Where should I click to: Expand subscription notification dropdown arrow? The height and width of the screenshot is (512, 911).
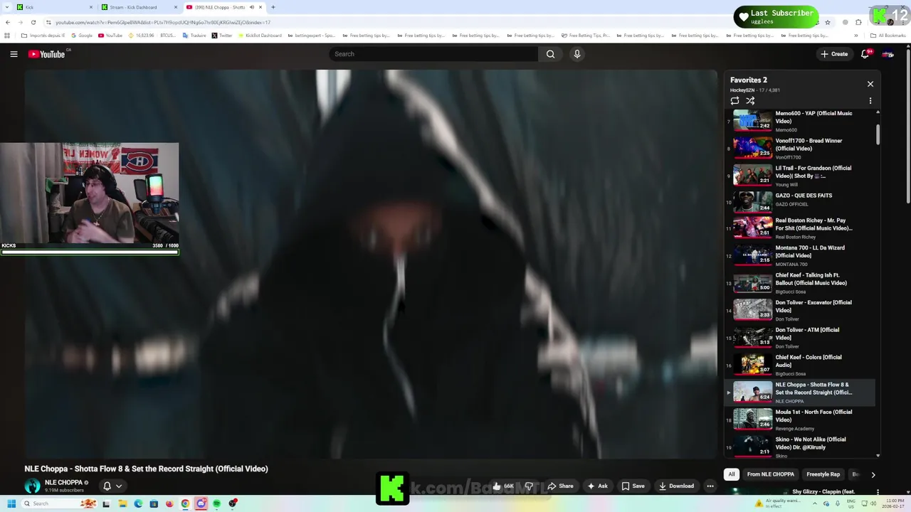point(119,486)
